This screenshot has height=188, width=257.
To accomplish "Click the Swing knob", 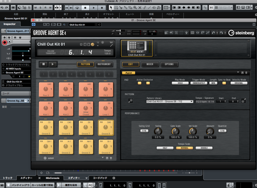I will point(158,131).
